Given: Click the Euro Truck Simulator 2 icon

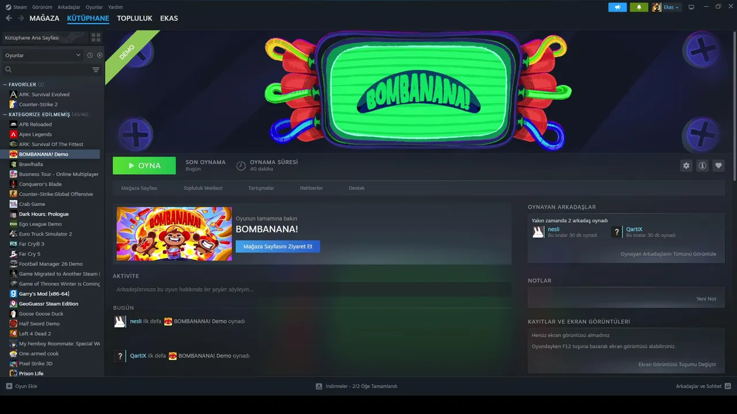Looking at the screenshot, I should coord(13,234).
